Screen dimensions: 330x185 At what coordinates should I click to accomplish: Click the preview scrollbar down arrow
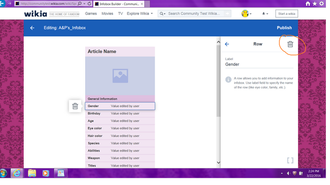219,162
